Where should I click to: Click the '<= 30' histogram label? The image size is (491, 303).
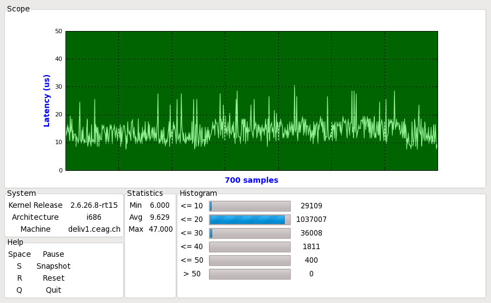tap(192, 233)
